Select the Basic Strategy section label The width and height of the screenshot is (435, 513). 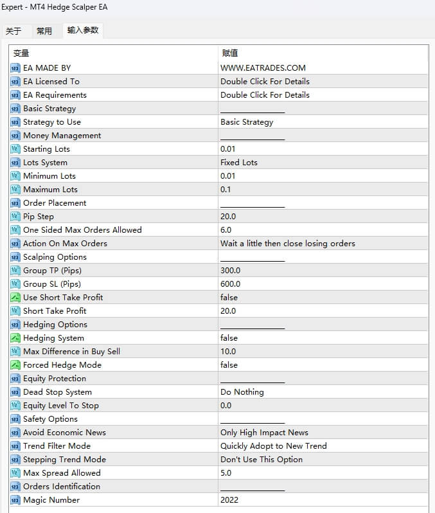(x=49, y=109)
